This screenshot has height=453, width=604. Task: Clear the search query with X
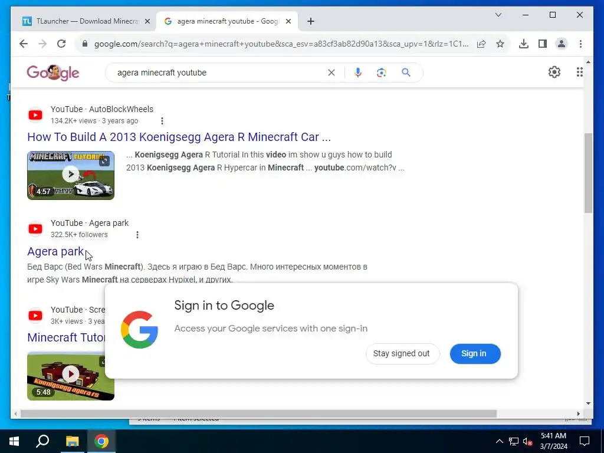pyautogui.click(x=331, y=73)
